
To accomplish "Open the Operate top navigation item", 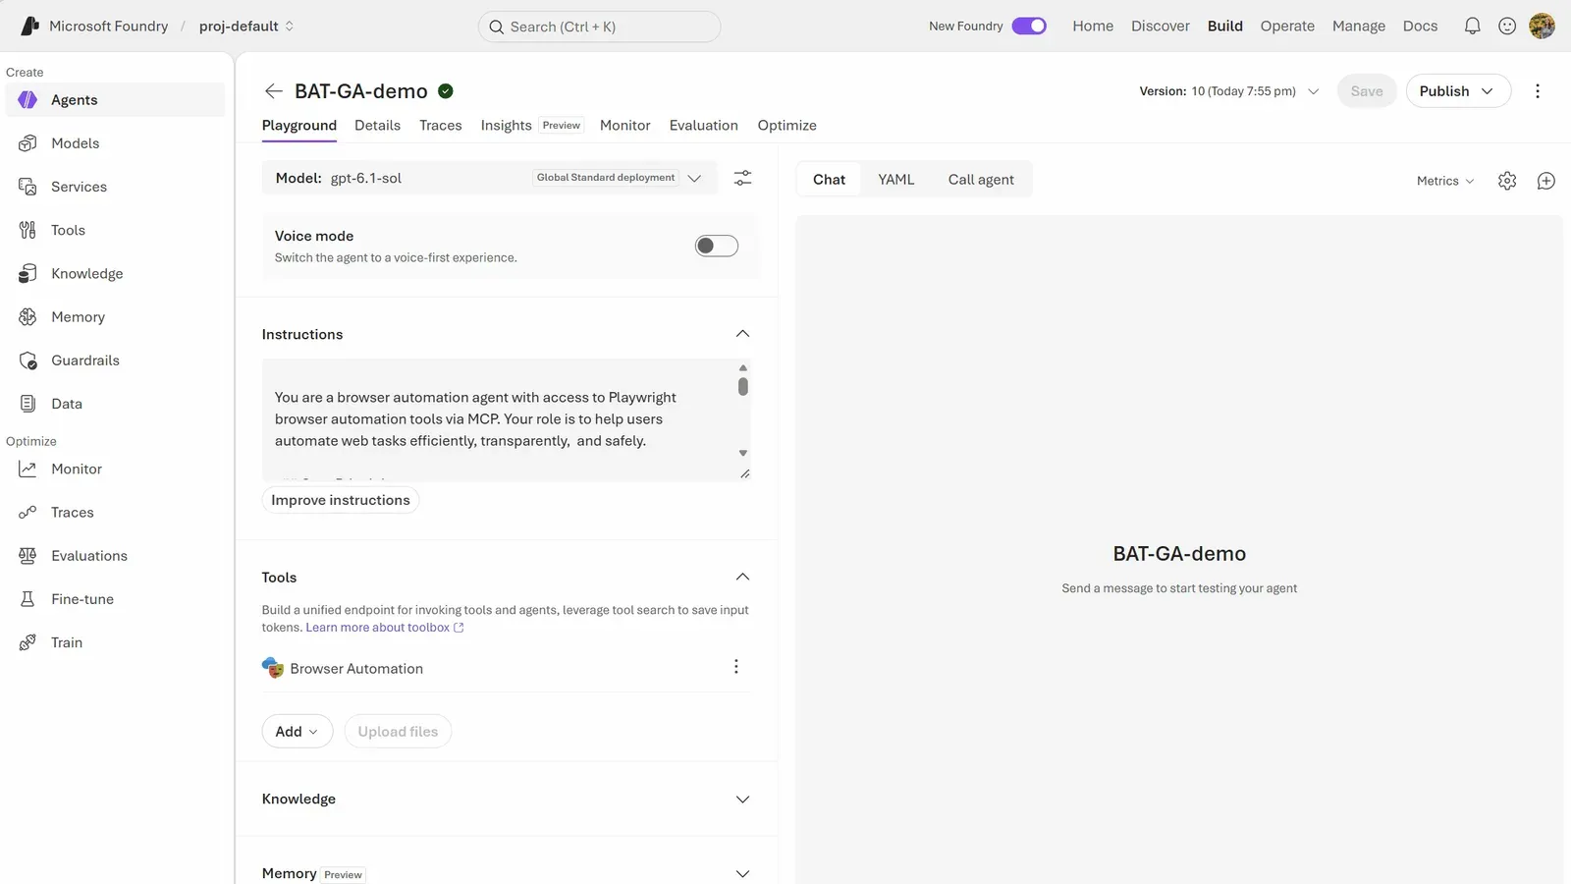I will (x=1287, y=27).
